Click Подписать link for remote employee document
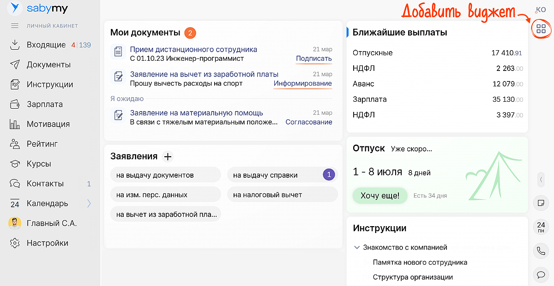Screen dimensions: 554x286 313,58
